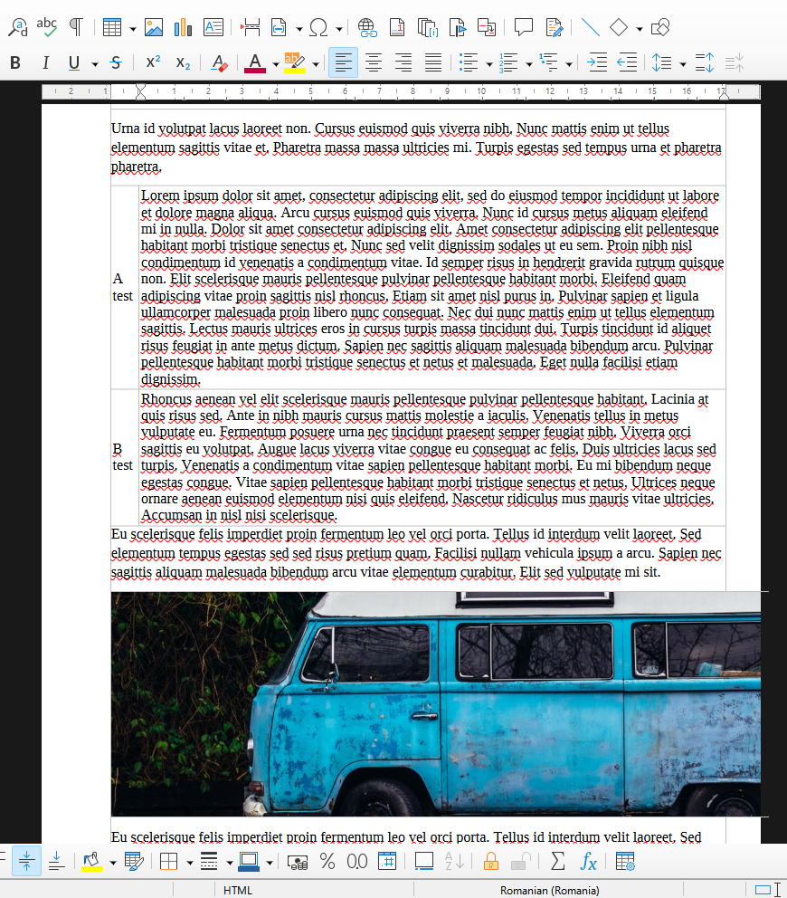787x898 pixels.
Task: Apply the yellow highlighting color
Action: tap(294, 62)
